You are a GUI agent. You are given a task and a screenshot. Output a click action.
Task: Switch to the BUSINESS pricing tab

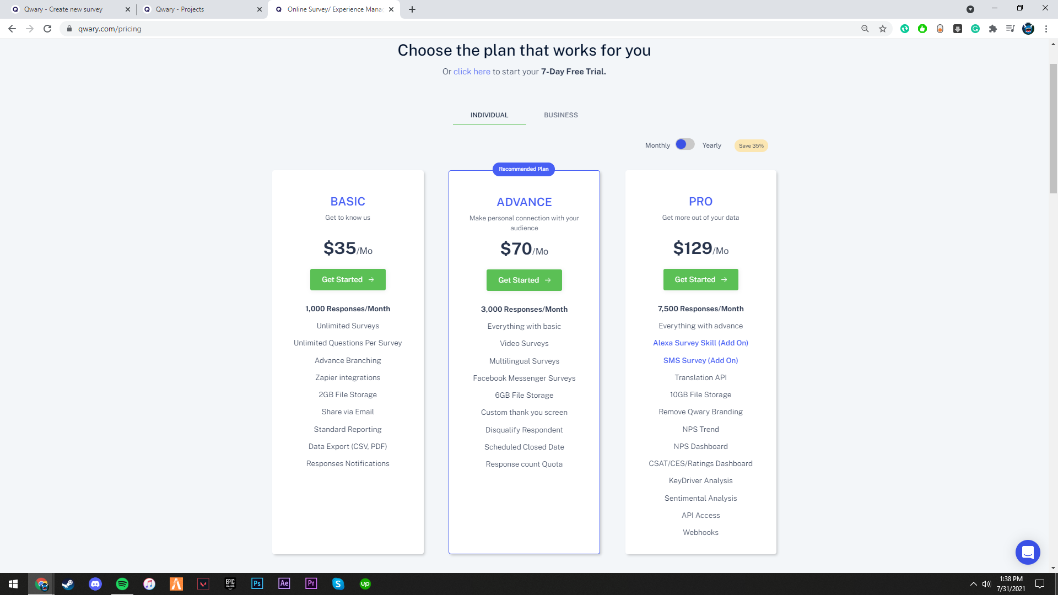(x=560, y=115)
